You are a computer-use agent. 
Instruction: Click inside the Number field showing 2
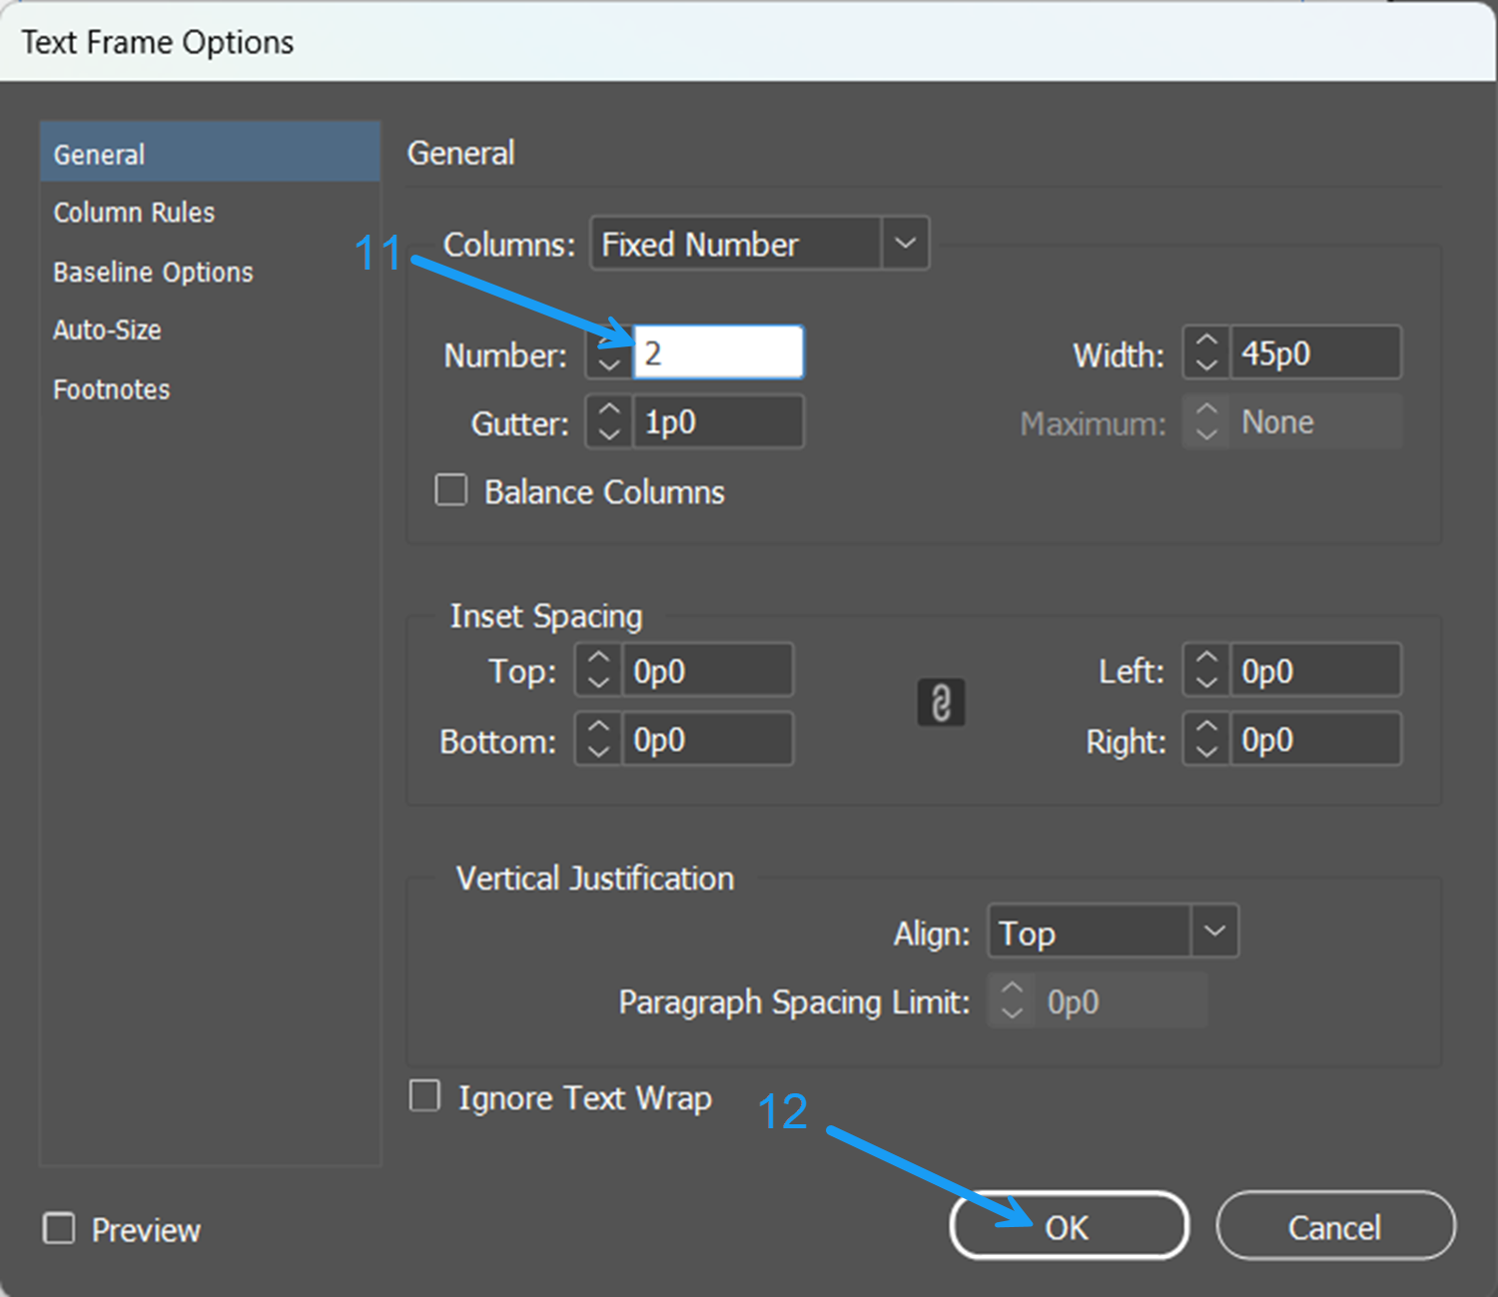(x=717, y=351)
